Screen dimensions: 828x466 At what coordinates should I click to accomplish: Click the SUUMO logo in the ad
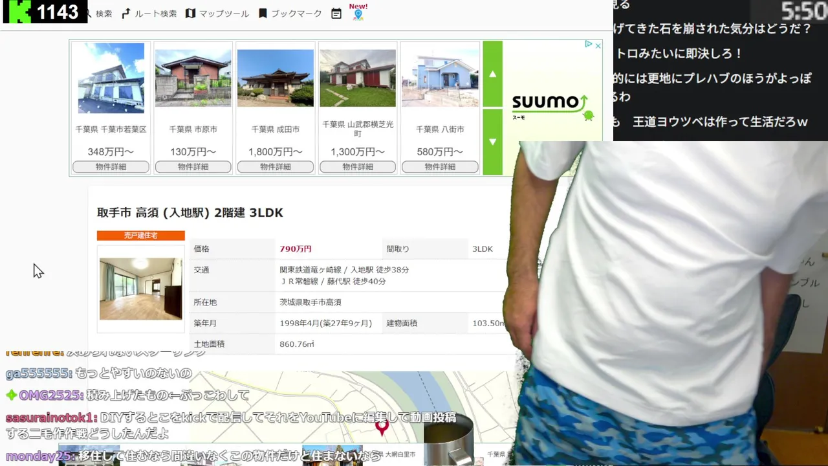tap(550, 106)
